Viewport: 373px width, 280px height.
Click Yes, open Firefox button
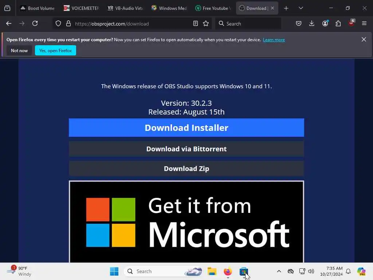point(55,50)
